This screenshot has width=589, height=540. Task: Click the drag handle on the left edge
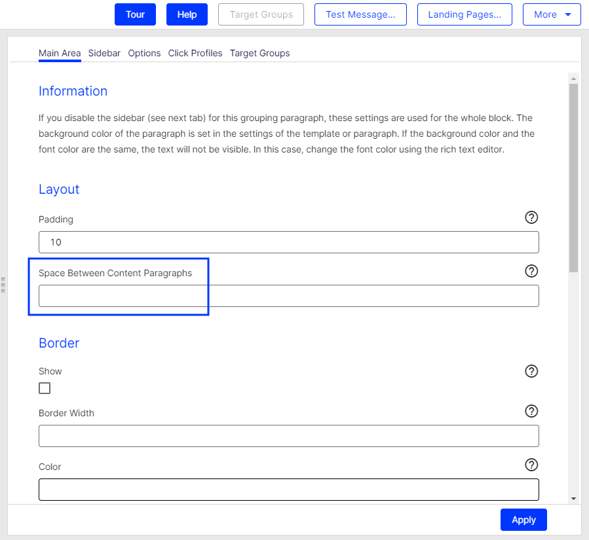pyautogui.click(x=3, y=283)
